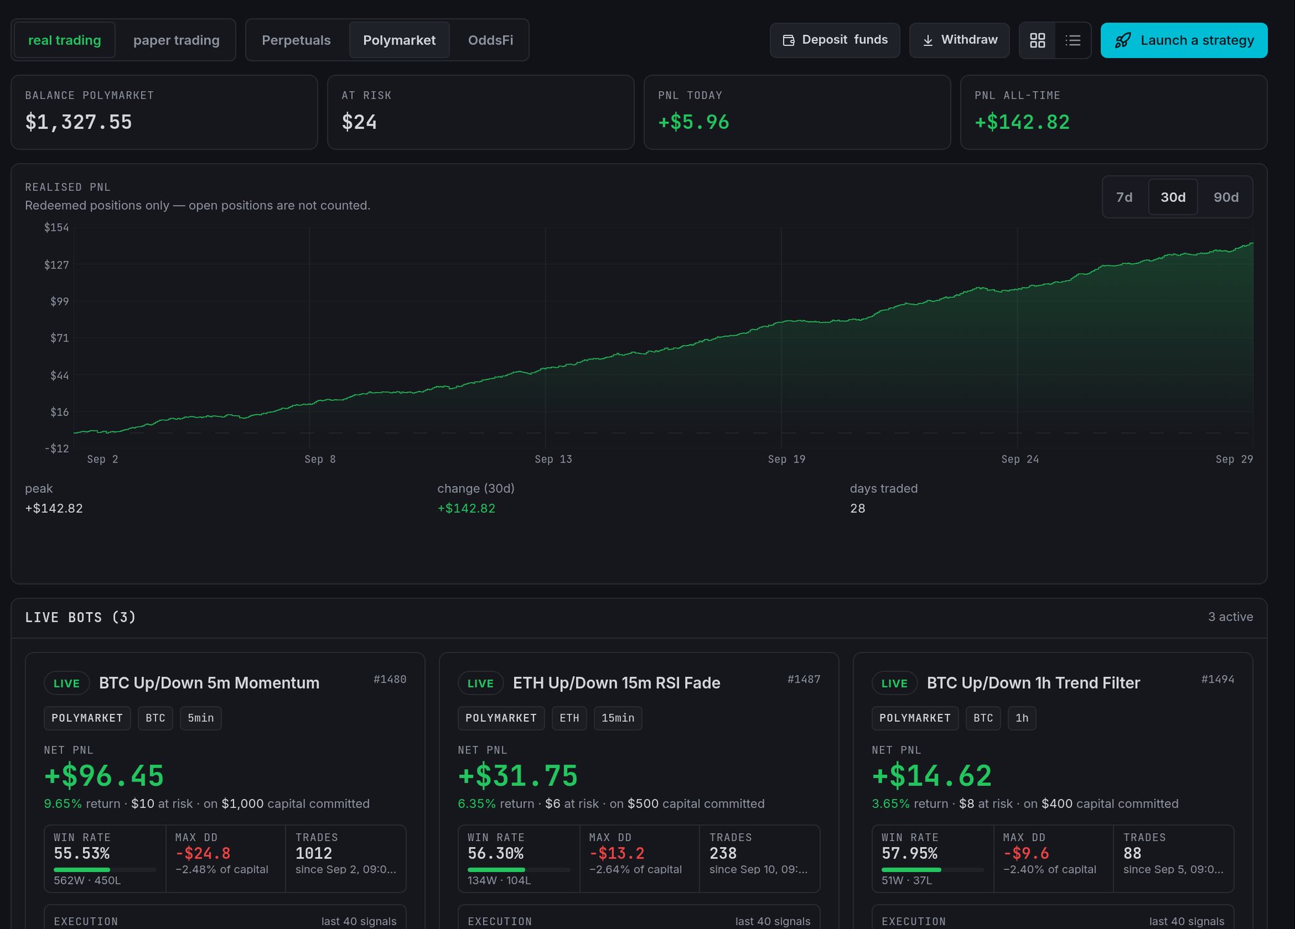
Task: Click the balance value $1,327.55
Action: click(x=78, y=122)
